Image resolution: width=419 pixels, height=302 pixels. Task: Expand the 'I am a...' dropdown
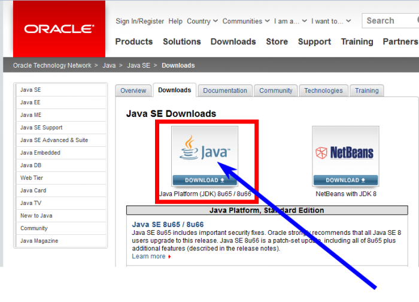tap(290, 21)
